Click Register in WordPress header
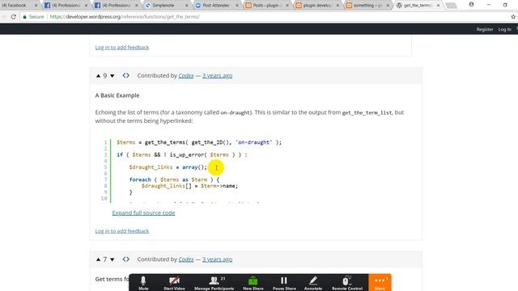The width and height of the screenshot is (518, 291). (485, 29)
